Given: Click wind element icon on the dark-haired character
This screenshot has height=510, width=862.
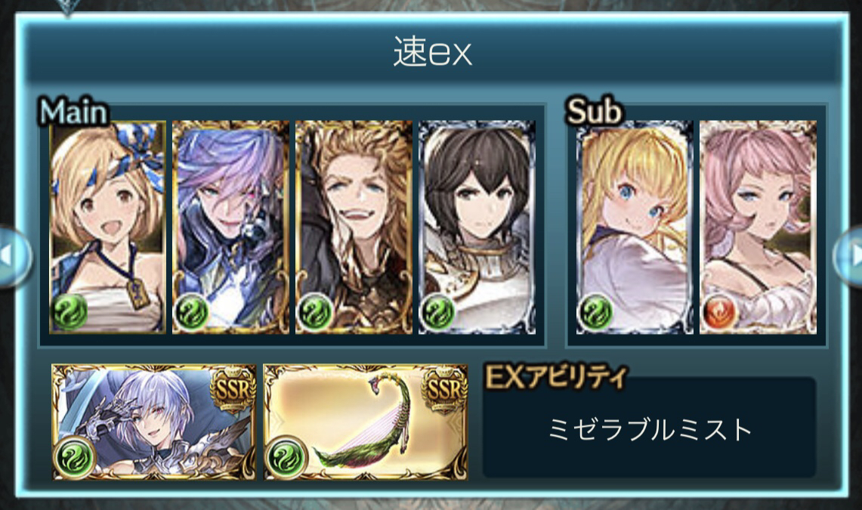Looking at the screenshot, I should (437, 311).
